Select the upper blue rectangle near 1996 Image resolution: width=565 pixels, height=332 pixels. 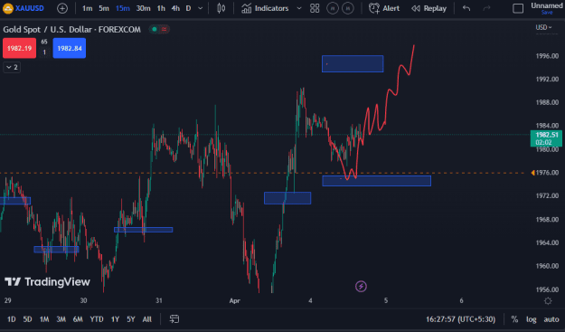click(353, 64)
